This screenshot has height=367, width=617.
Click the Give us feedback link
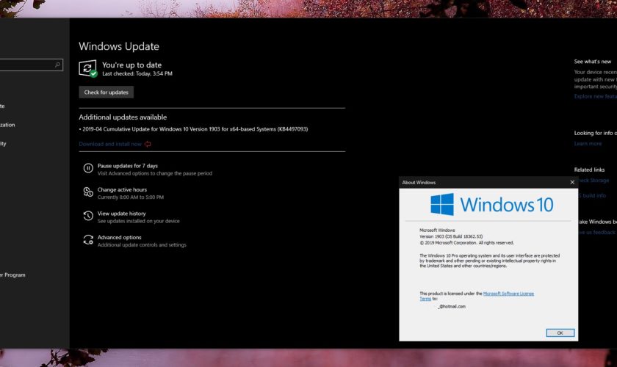pyautogui.click(x=596, y=232)
